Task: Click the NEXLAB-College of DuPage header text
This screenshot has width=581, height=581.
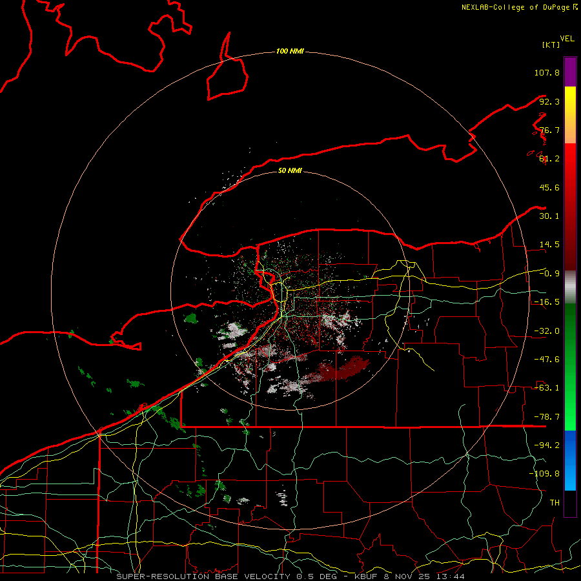Action: click(519, 7)
